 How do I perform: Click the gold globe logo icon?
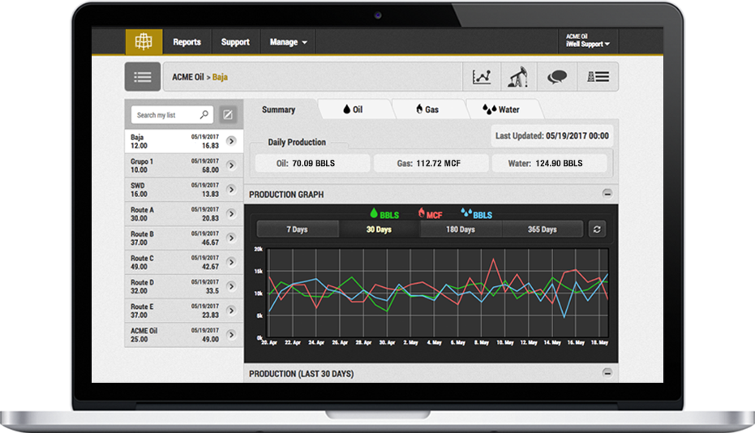click(x=144, y=42)
